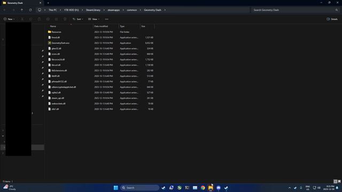This screenshot has height=192, width=342.
Task: Click the search magnifier icon in the Search Geometry Dash box
Action: coord(337,10)
